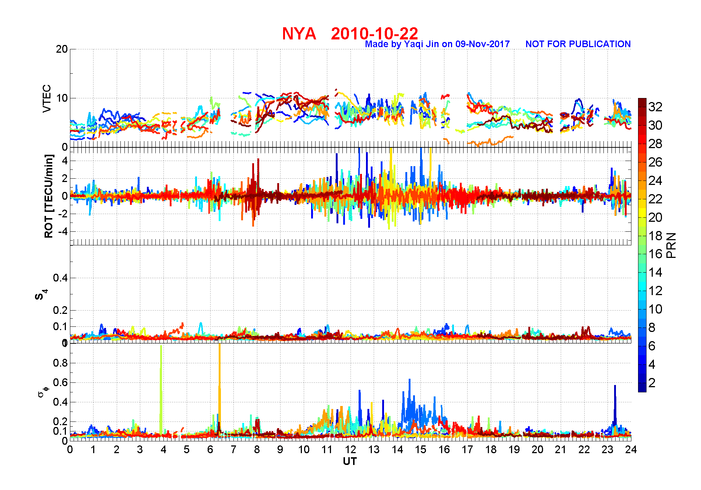Click the 'NOT FOR PUBLICATION' notice
Screen dimensions: 701x490
pyautogui.click(x=578, y=44)
